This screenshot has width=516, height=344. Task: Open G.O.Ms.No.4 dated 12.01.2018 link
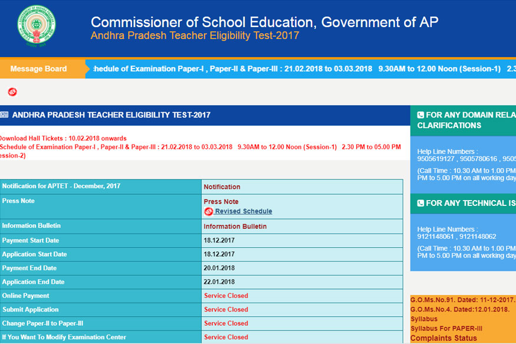click(460, 309)
